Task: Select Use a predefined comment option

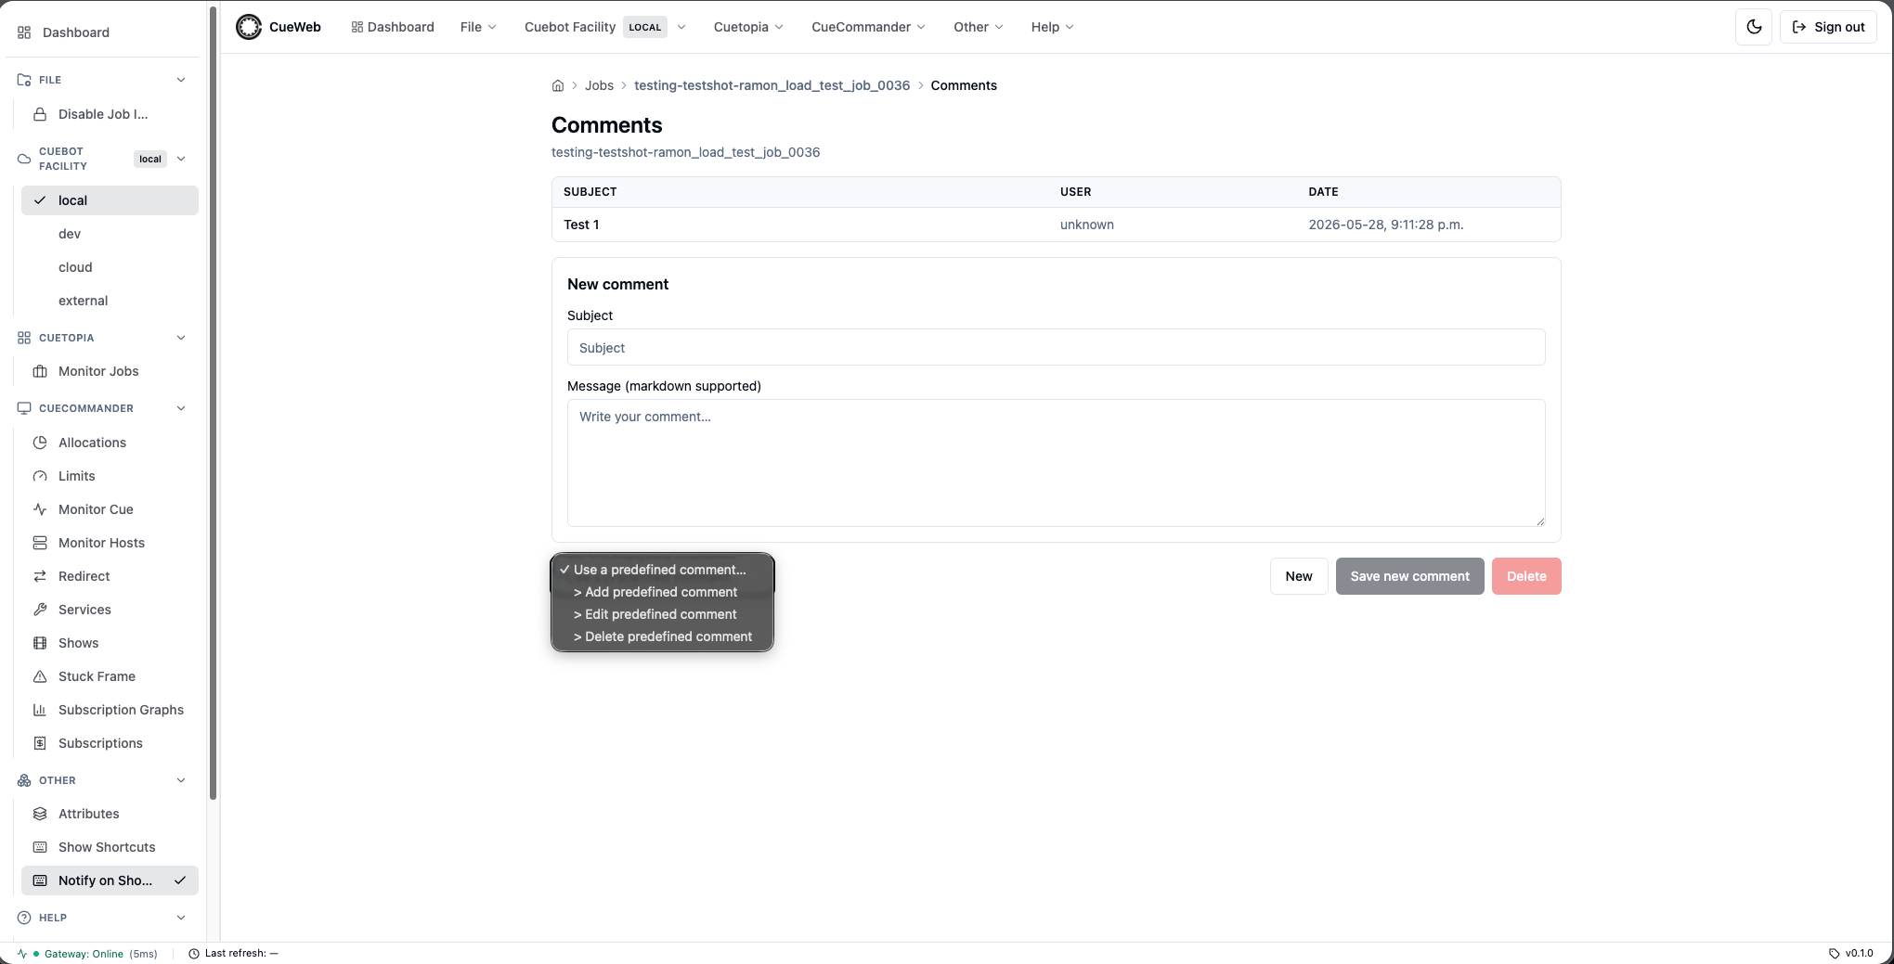Action: (x=662, y=570)
